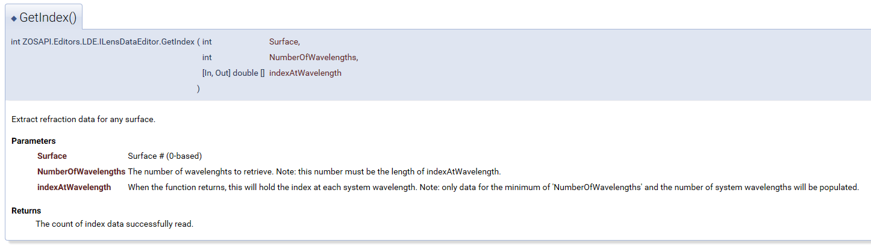Click the closing parenthesis of the signature
Screen dimensions: 871x246
tap(198, 88)
